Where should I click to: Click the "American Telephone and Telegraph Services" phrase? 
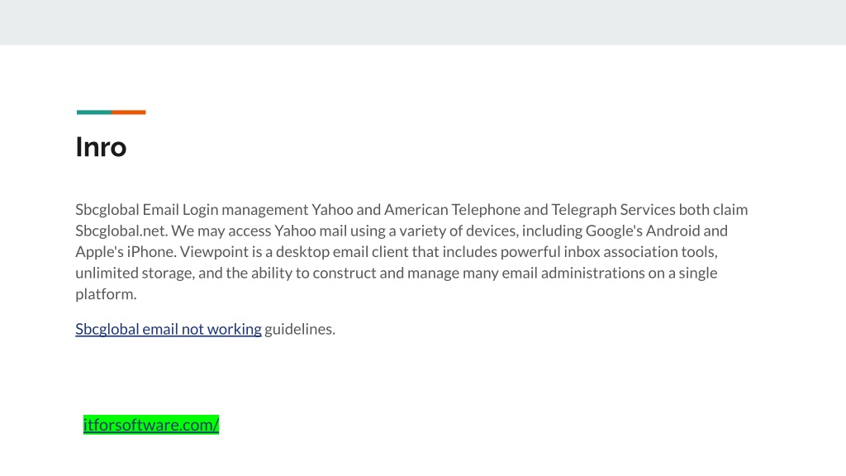[530, 209]
